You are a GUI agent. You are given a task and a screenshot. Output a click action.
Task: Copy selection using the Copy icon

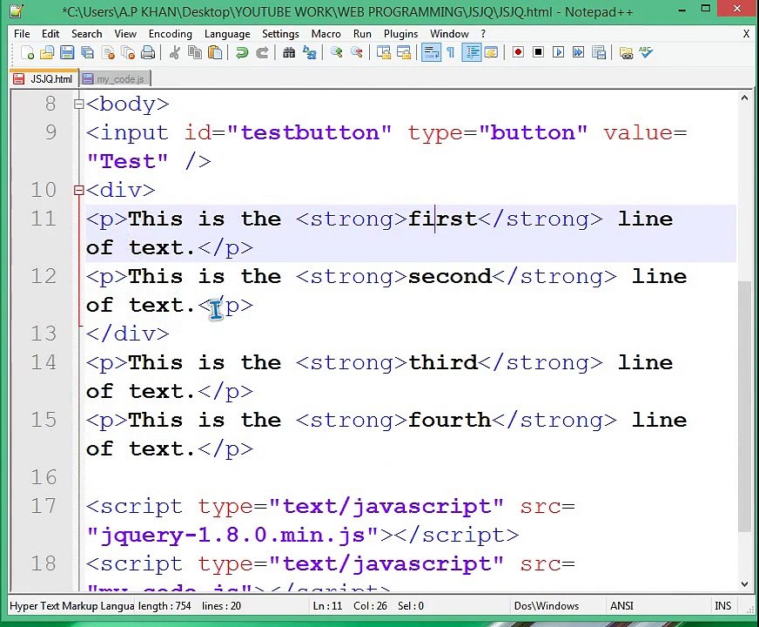click(x=195, y=52)
